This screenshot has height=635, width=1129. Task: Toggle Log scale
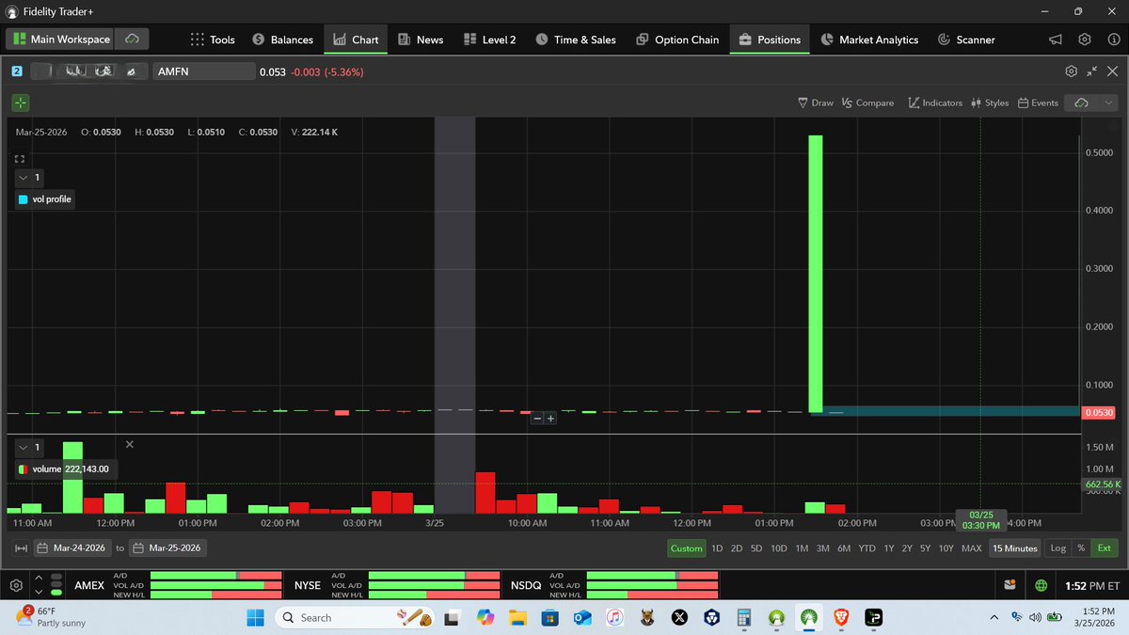pos(1058,548)
